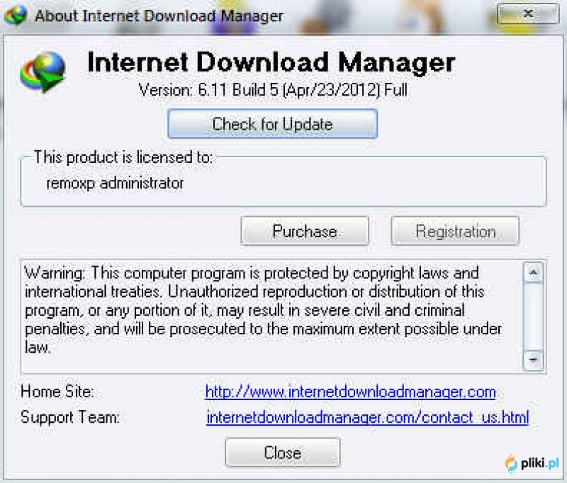The image size is (567, 483).
Task: Click the Registration button
Action: click(455, 231)
